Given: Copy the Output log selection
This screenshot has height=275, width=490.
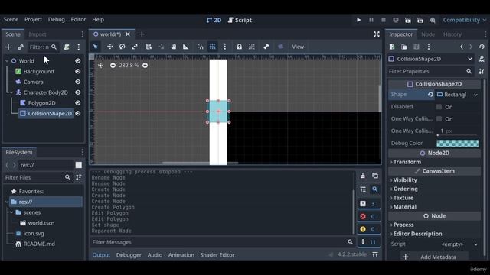Looking at the screenshot, I should tap(375, 176).
